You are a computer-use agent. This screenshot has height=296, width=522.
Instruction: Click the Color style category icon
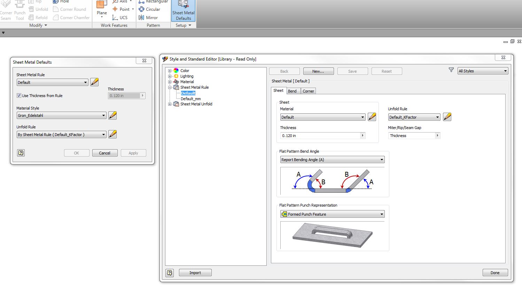click(176, 71)
